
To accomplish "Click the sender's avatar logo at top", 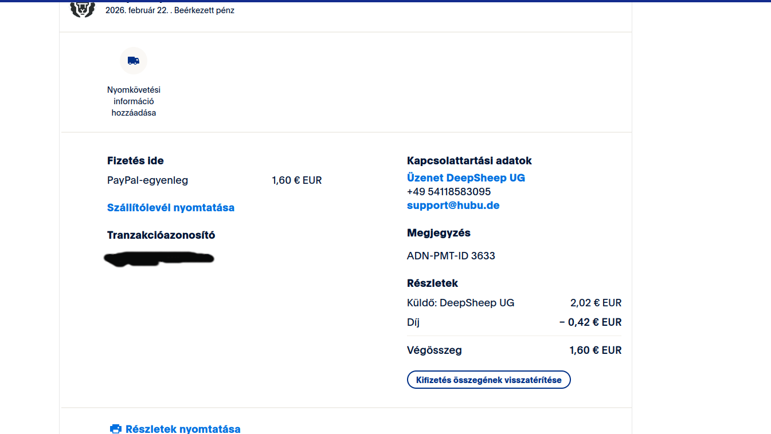I will [x=83, y=9].
